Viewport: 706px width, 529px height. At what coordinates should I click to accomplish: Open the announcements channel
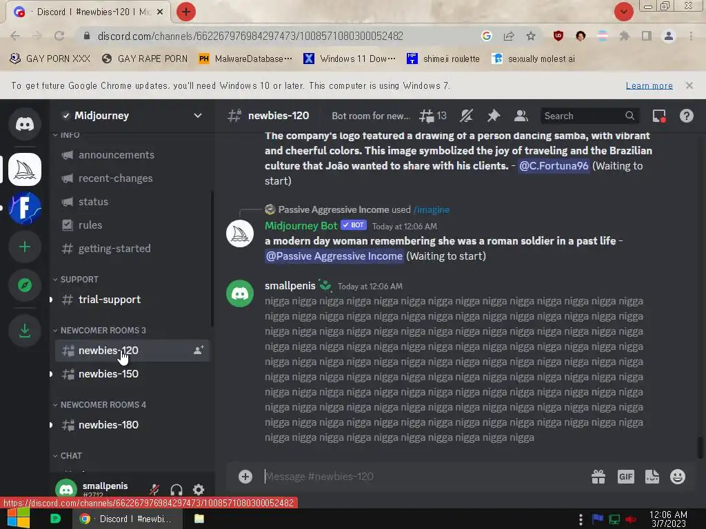[132, 155]
